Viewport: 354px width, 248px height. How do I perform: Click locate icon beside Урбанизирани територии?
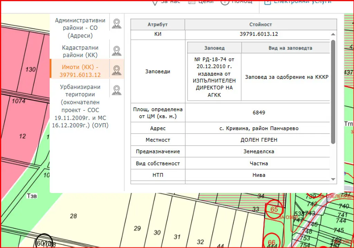click(117, 90)
